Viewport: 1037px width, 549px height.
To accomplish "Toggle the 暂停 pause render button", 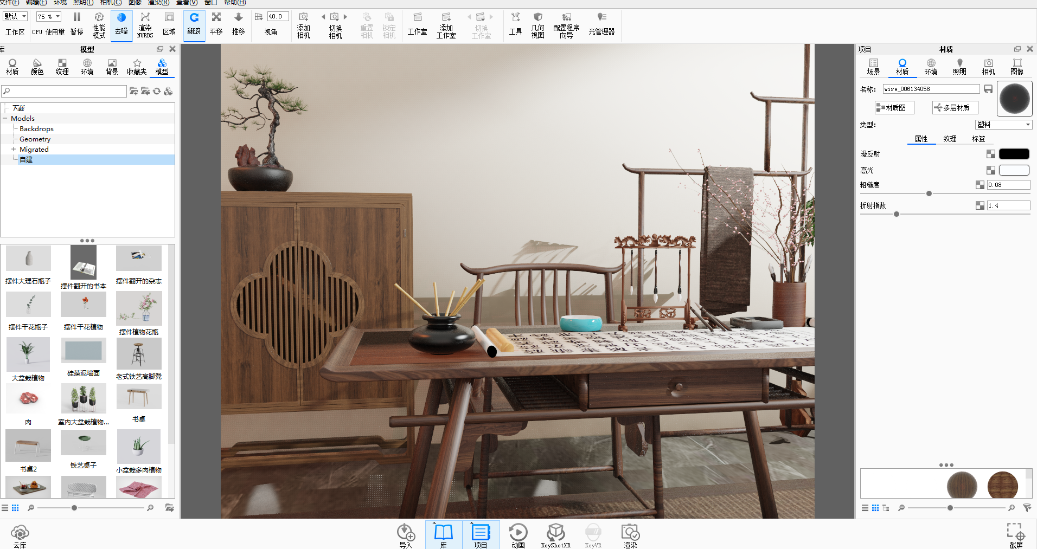I will click(77, 25).
